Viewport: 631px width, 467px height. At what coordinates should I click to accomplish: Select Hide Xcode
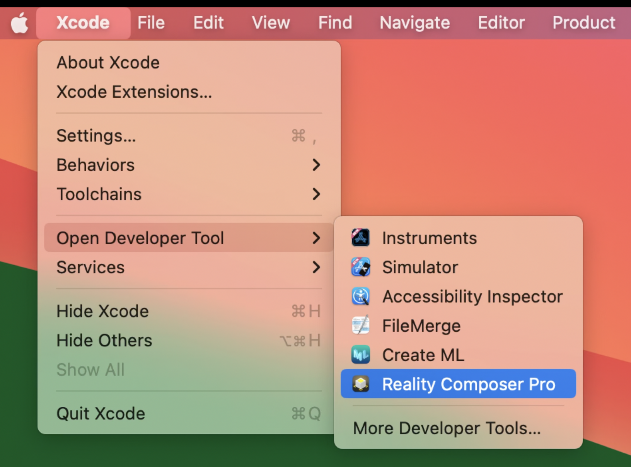tap(102, 311)
